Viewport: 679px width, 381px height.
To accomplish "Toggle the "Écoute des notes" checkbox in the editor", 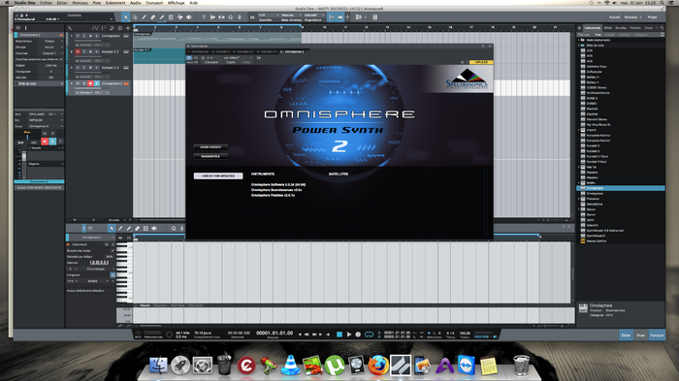I will tap(113, 250).
